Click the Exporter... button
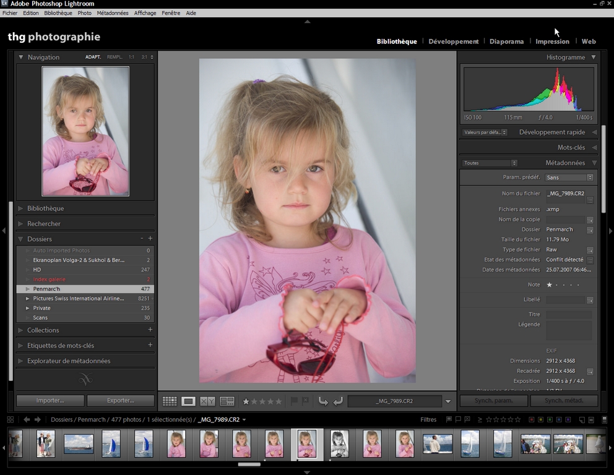 [120, 401]
